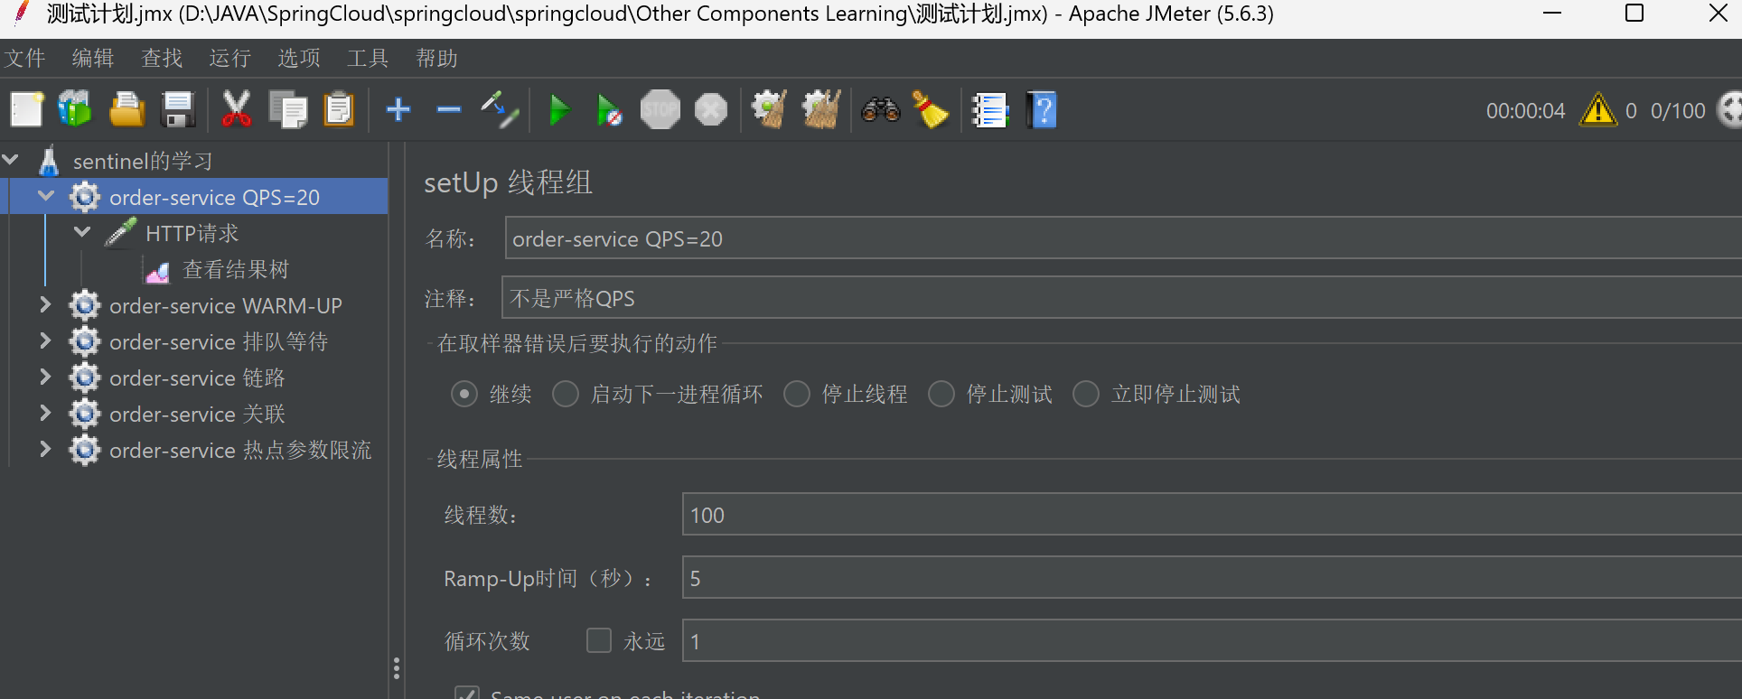Click the 名称 name input field
Image resolution: width=1742 pixels, height=699 pixels.
(x=1123, y=238)
